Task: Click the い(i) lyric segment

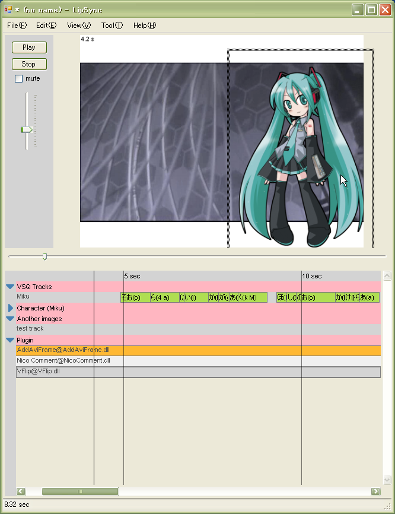Action: [196, 297]
